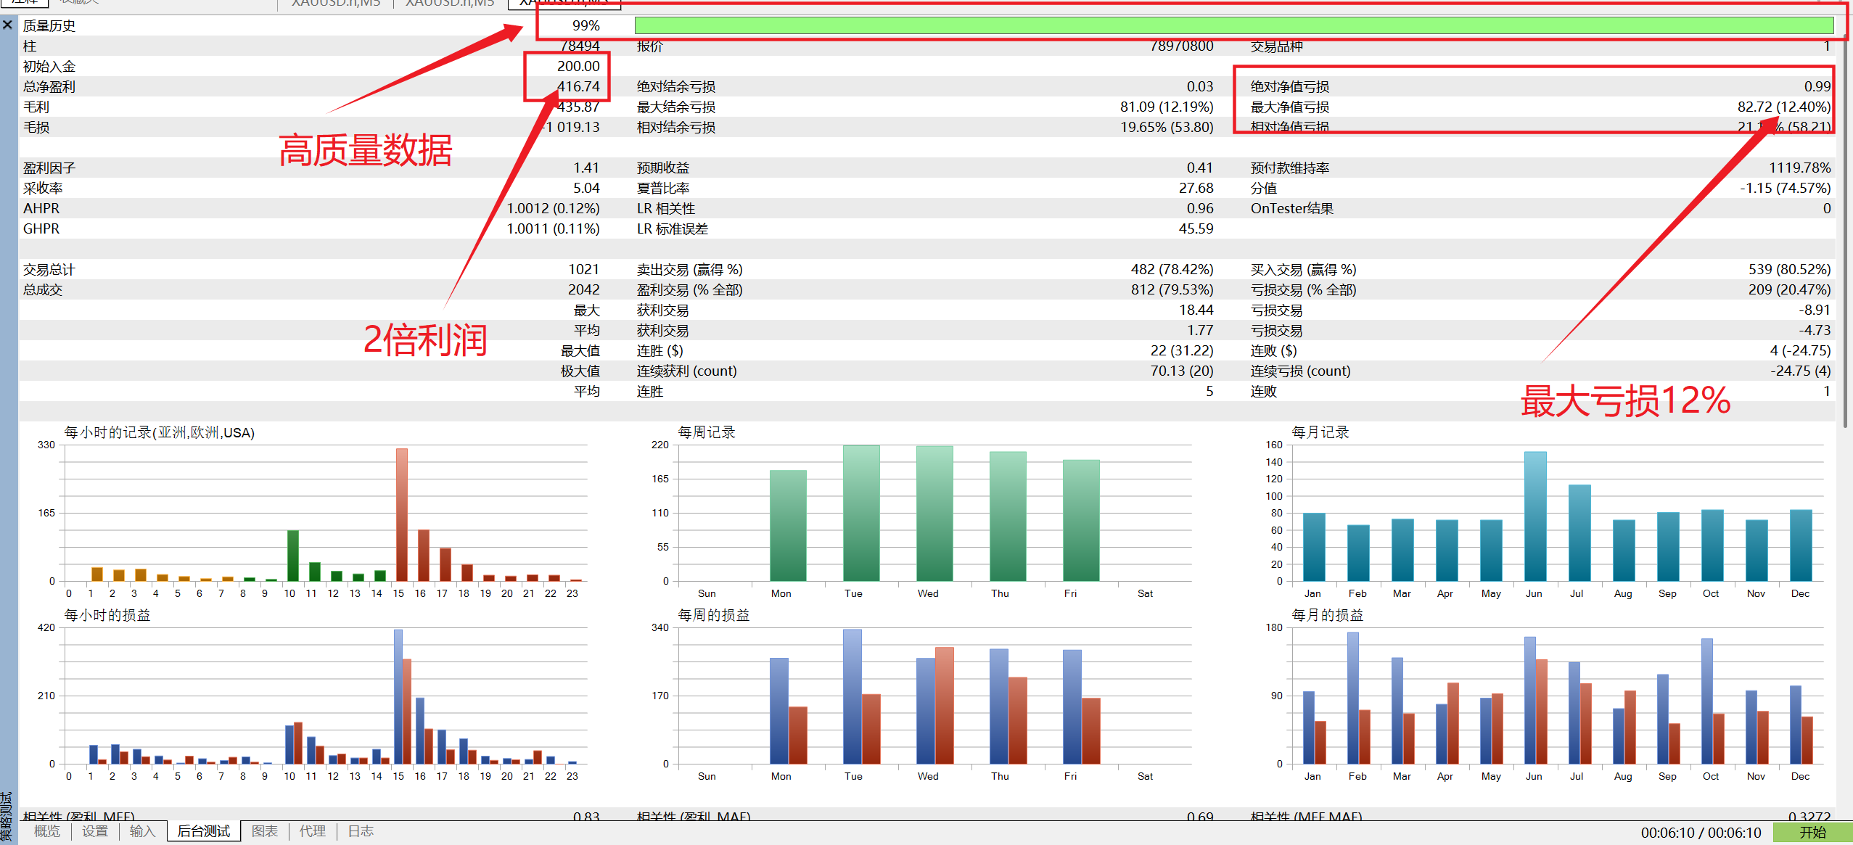
Task: Switch to second XAUUSD.n,M5 chart tab
Action: 450,4
